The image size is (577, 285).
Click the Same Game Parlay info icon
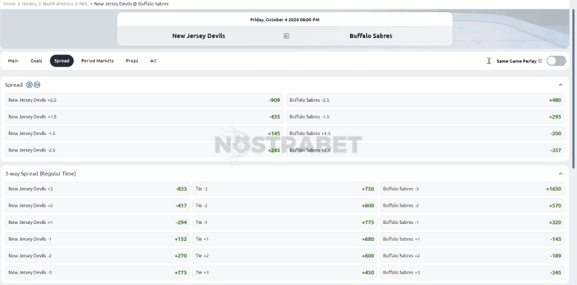tap(540, 61)
